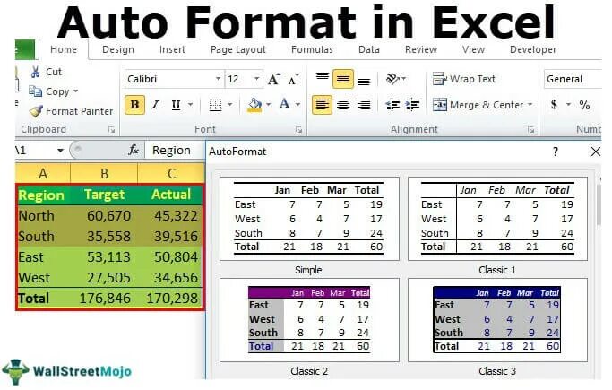Click Increase Indent icon
Screen dimensions: 612x390
coord(412,104)
